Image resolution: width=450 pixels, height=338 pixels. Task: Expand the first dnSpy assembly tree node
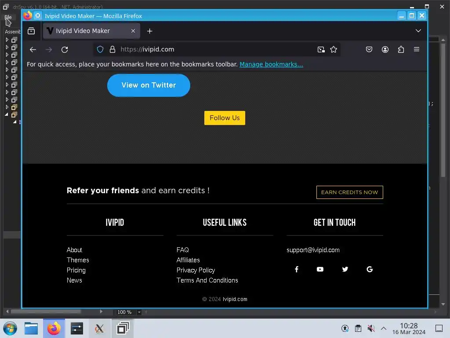(7, 40)
